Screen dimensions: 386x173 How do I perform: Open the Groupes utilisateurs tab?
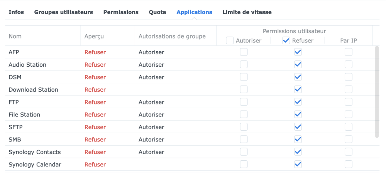[64, 12]
